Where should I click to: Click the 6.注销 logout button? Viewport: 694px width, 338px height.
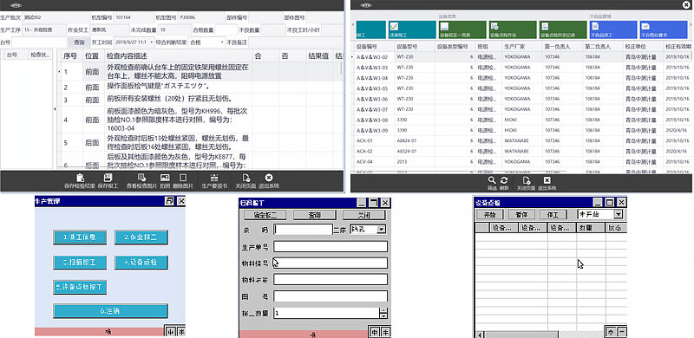pos(110,311)
